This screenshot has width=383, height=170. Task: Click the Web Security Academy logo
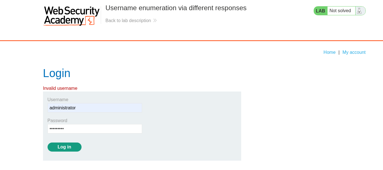pos(71,16)
